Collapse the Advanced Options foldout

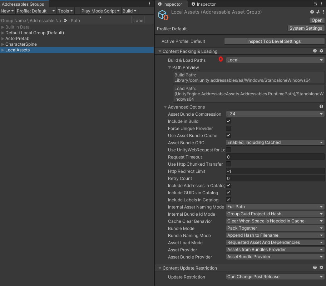165,107
